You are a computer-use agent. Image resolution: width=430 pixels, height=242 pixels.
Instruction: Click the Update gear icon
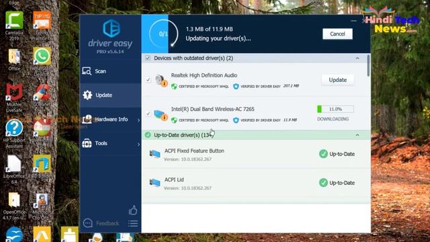point(87,95)
